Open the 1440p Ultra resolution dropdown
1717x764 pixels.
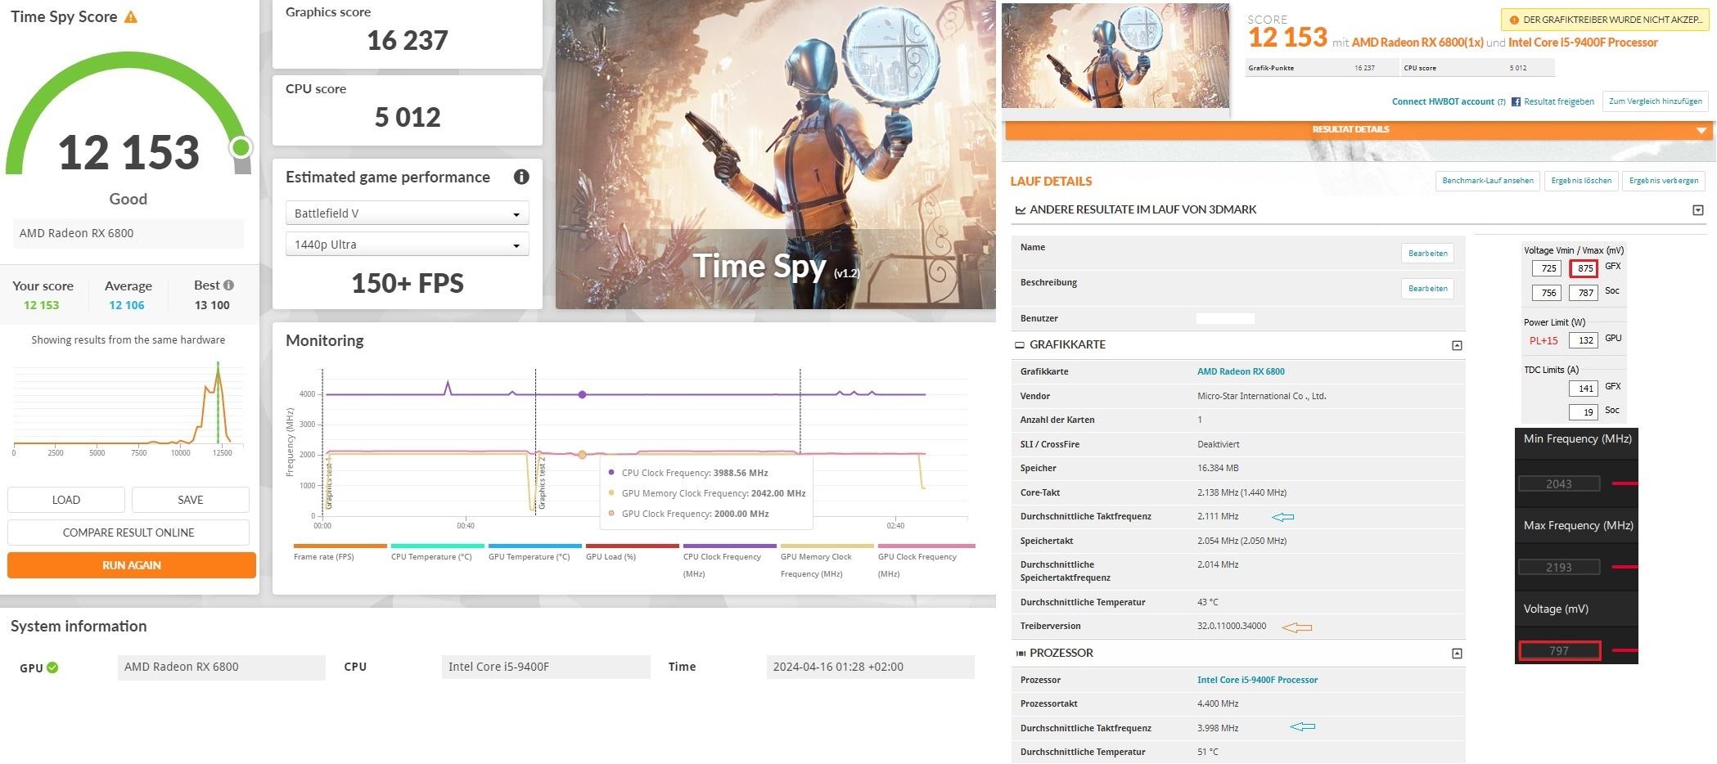pos(407,245)
